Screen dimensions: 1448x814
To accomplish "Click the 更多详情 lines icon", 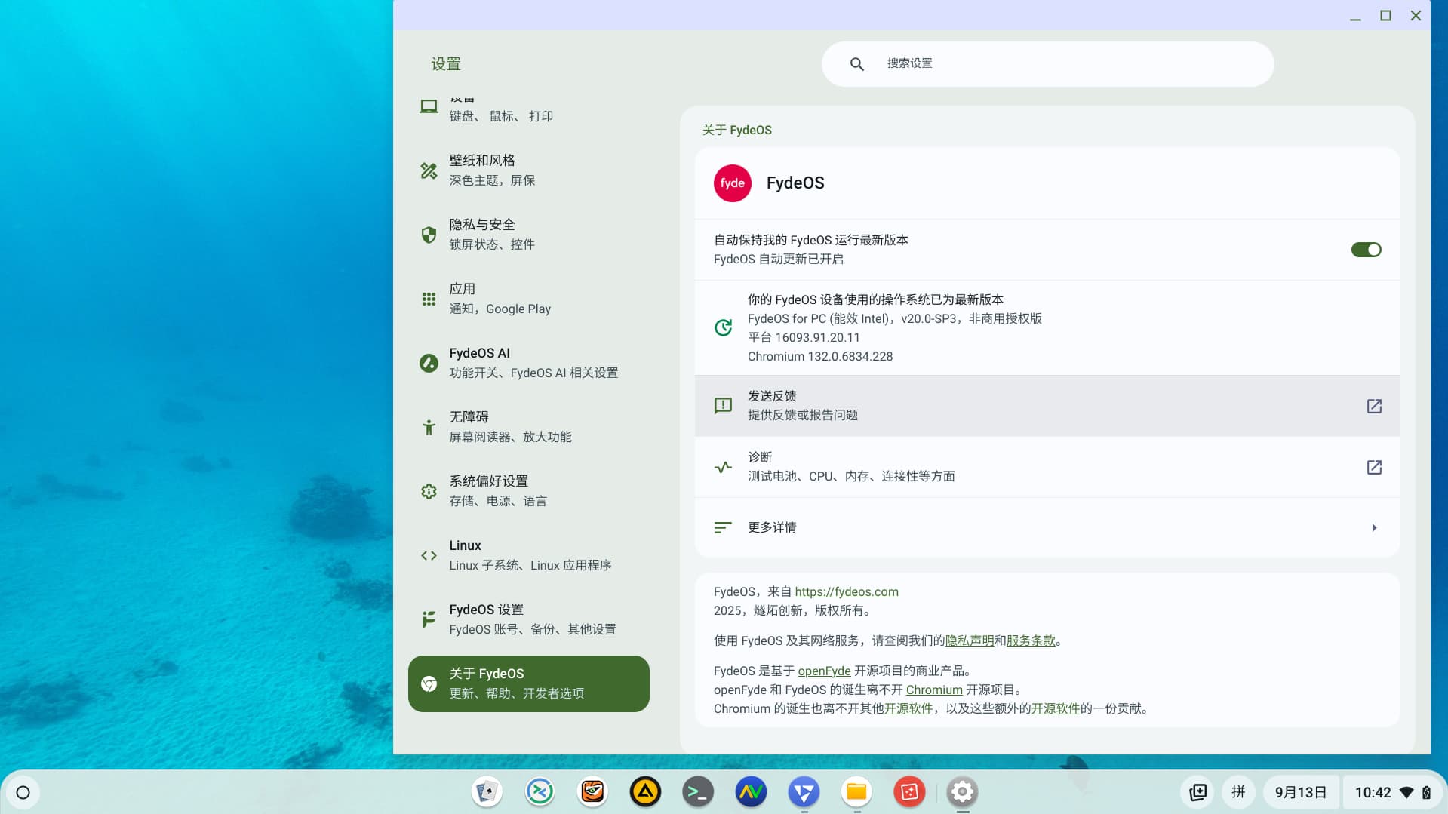I will click(723, 527).
